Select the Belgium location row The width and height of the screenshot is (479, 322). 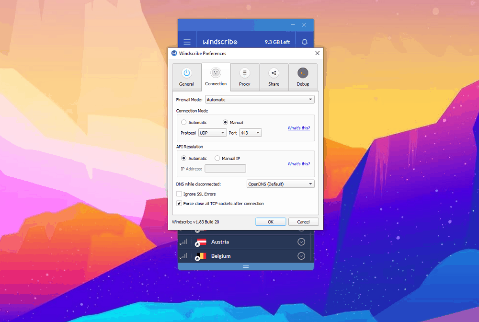pyautogui.click(x=244, y=256)
